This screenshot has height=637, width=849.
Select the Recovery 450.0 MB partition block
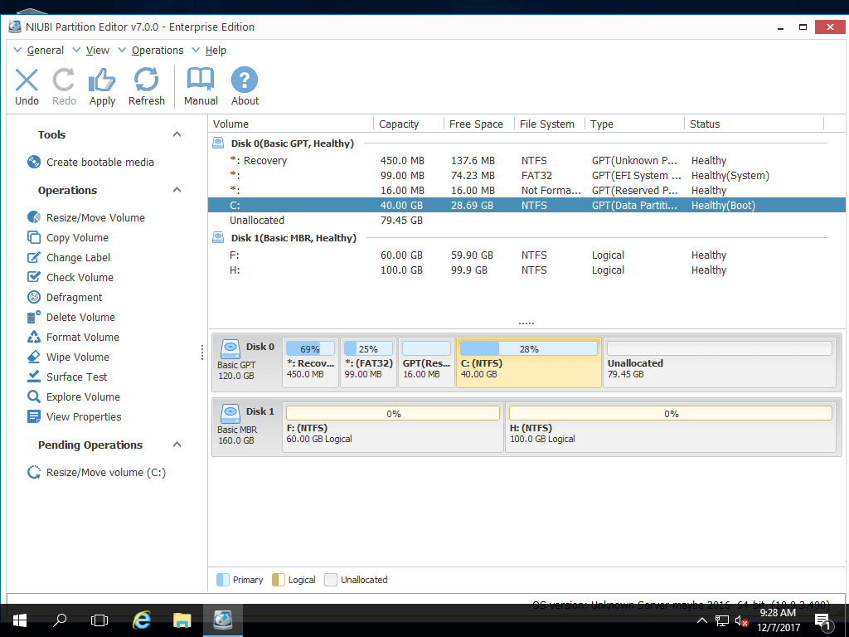pos(310,362)
